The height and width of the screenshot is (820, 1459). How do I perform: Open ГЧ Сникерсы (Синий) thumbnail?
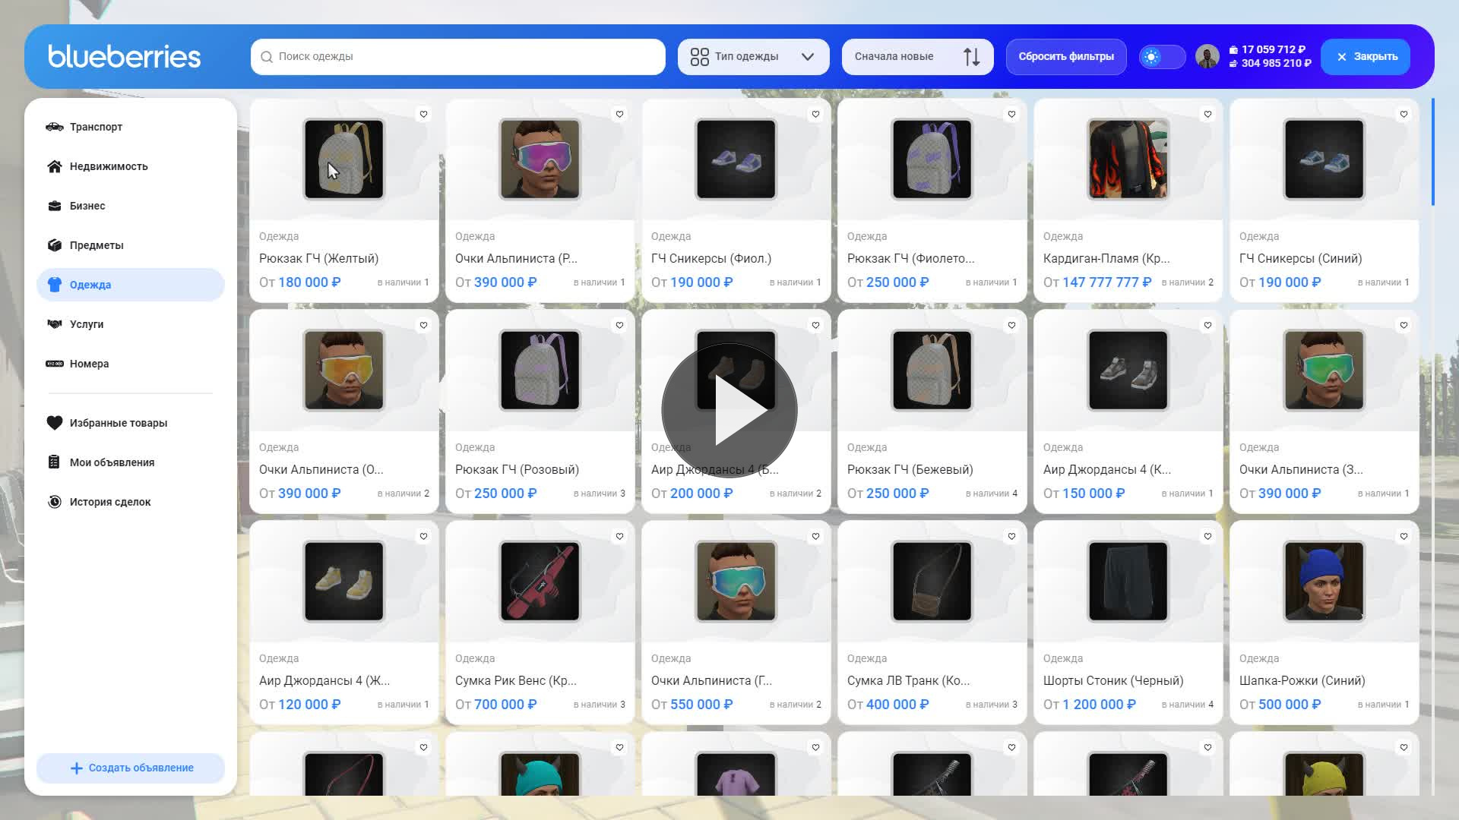[1324, 159]
